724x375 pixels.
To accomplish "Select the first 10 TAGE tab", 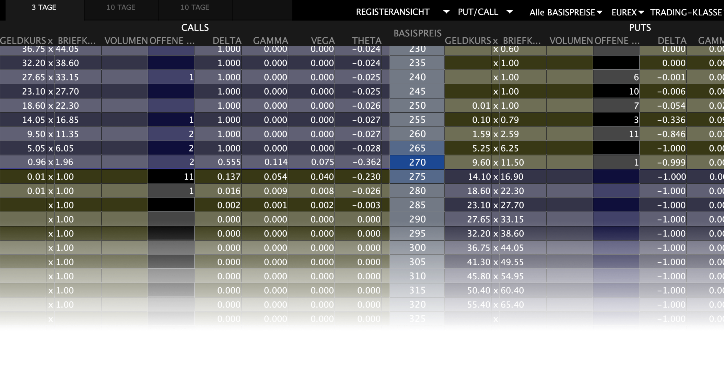I will point(121,8).
